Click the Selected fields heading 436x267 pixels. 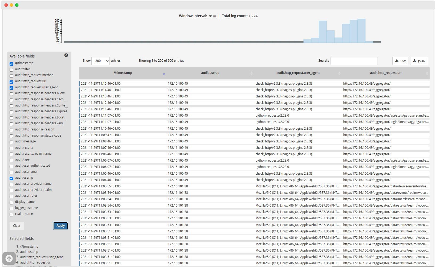point(22,239)
